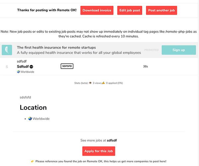Viewport: 199px width, 166px height.
Task: Open the sdfsdf company link in footer
Action: 112,140
